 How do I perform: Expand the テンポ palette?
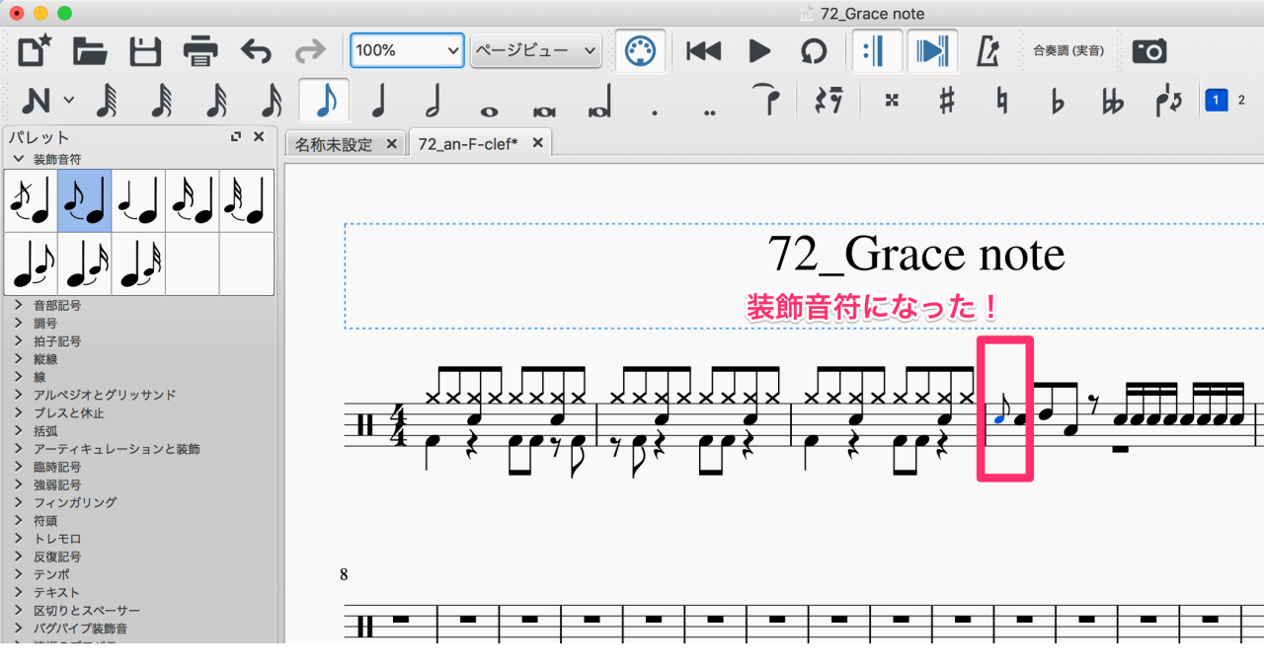coord(17,574)
